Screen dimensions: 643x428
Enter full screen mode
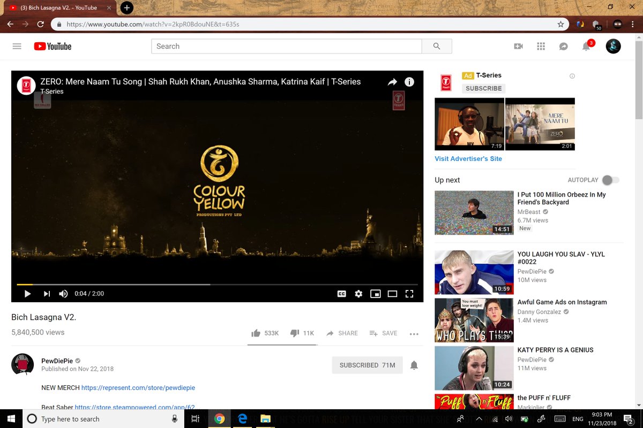pos(409,294)
